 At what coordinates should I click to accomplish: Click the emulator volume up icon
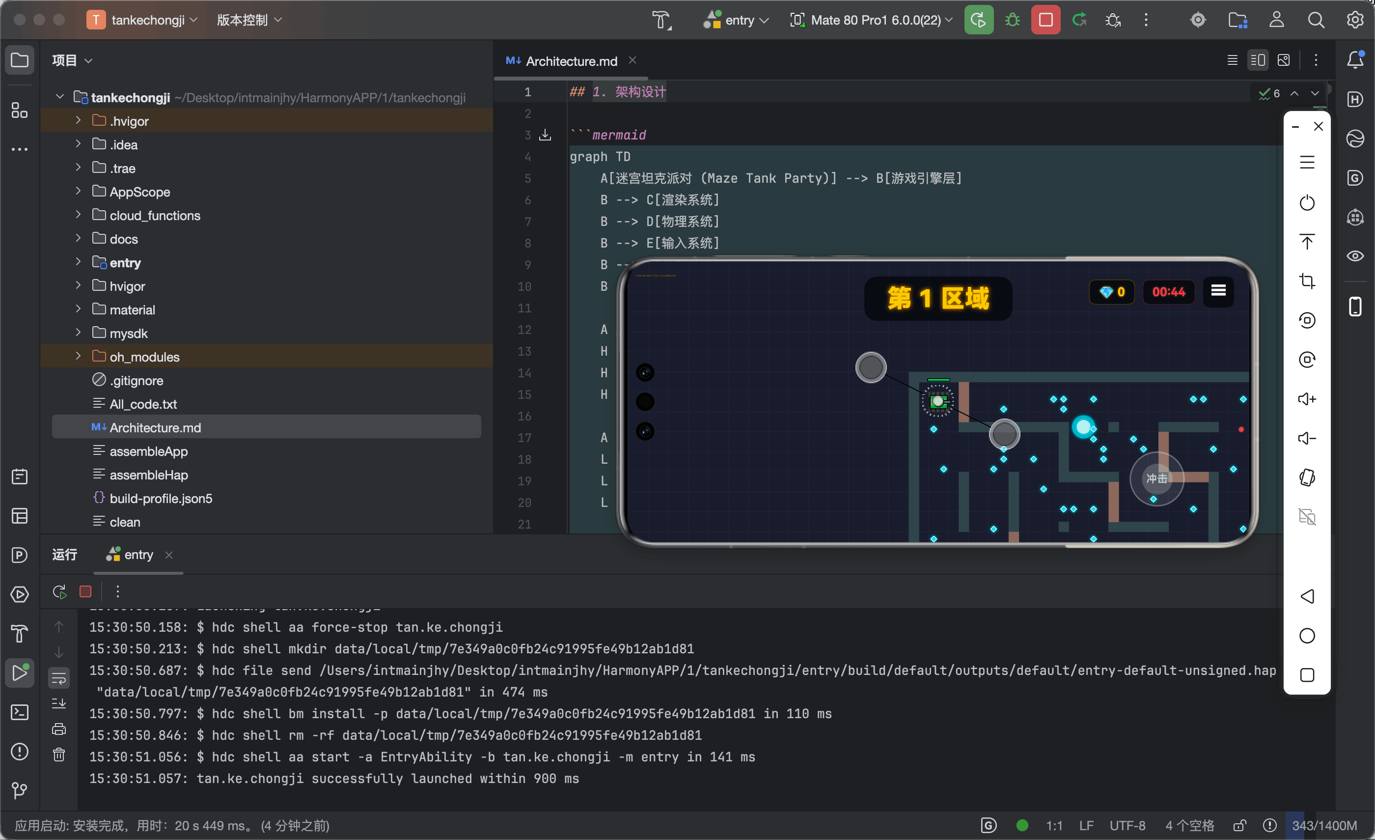click(1307, 399)
